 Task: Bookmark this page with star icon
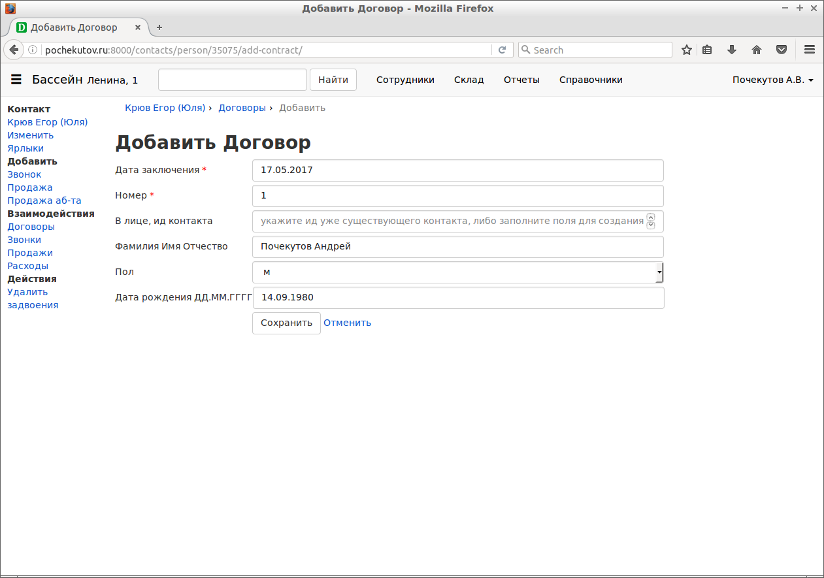tap(686, 50)
